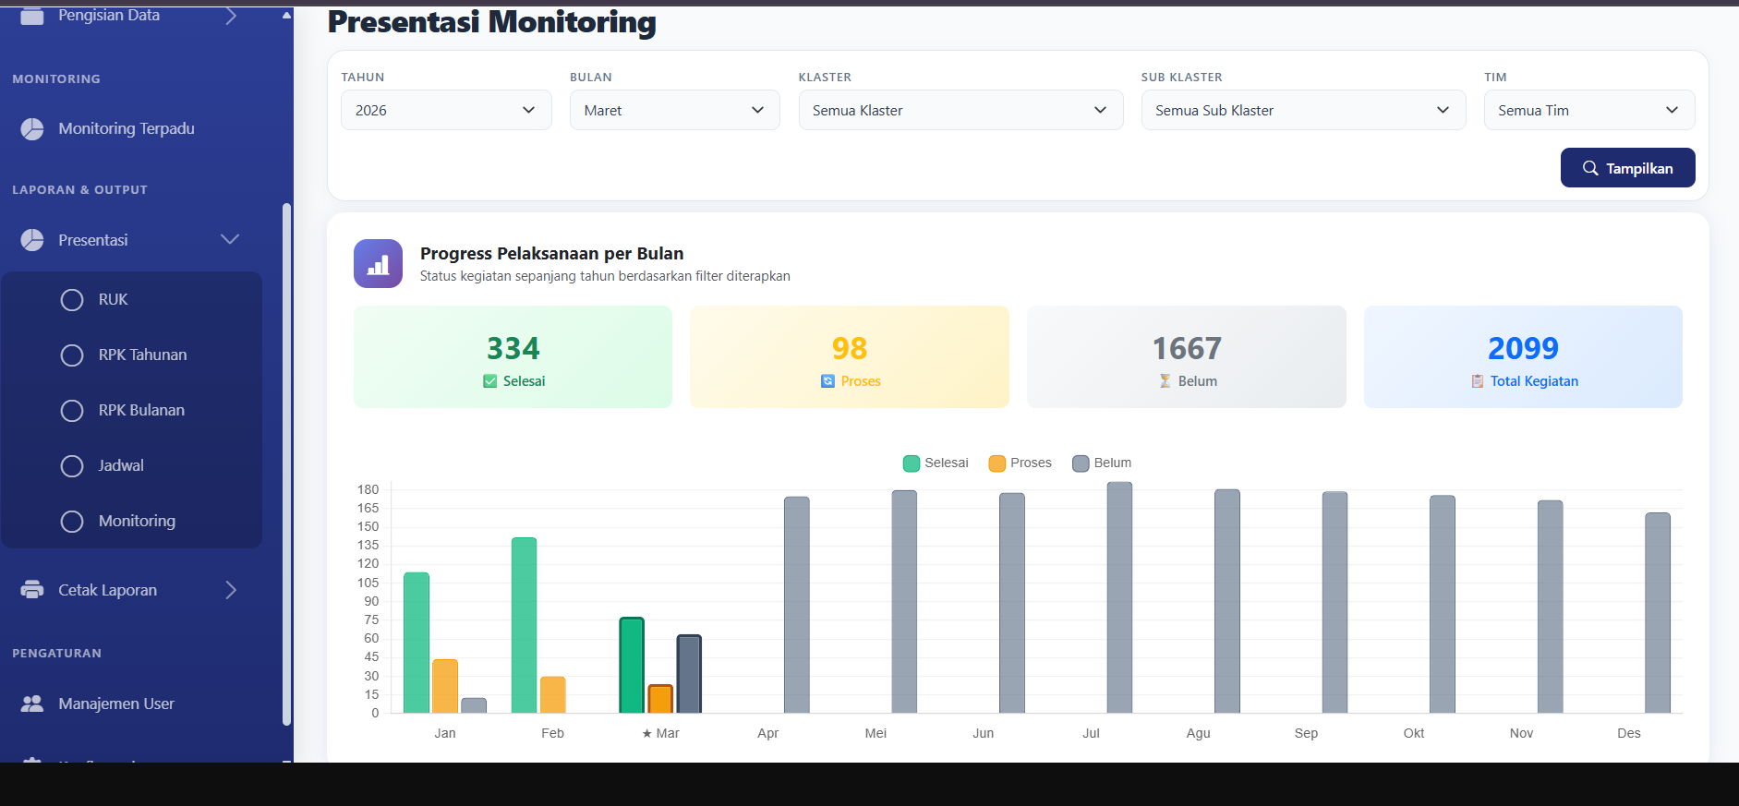Click the Pengisian Data folder icon
This screenshot has width=1739, height=806.
32,16
